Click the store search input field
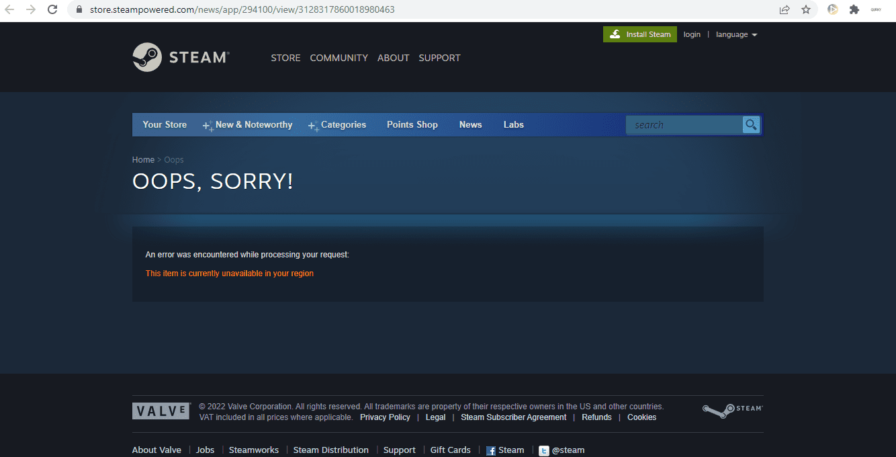The height and width of the screenshot is (457, 896). click(684, 125)
